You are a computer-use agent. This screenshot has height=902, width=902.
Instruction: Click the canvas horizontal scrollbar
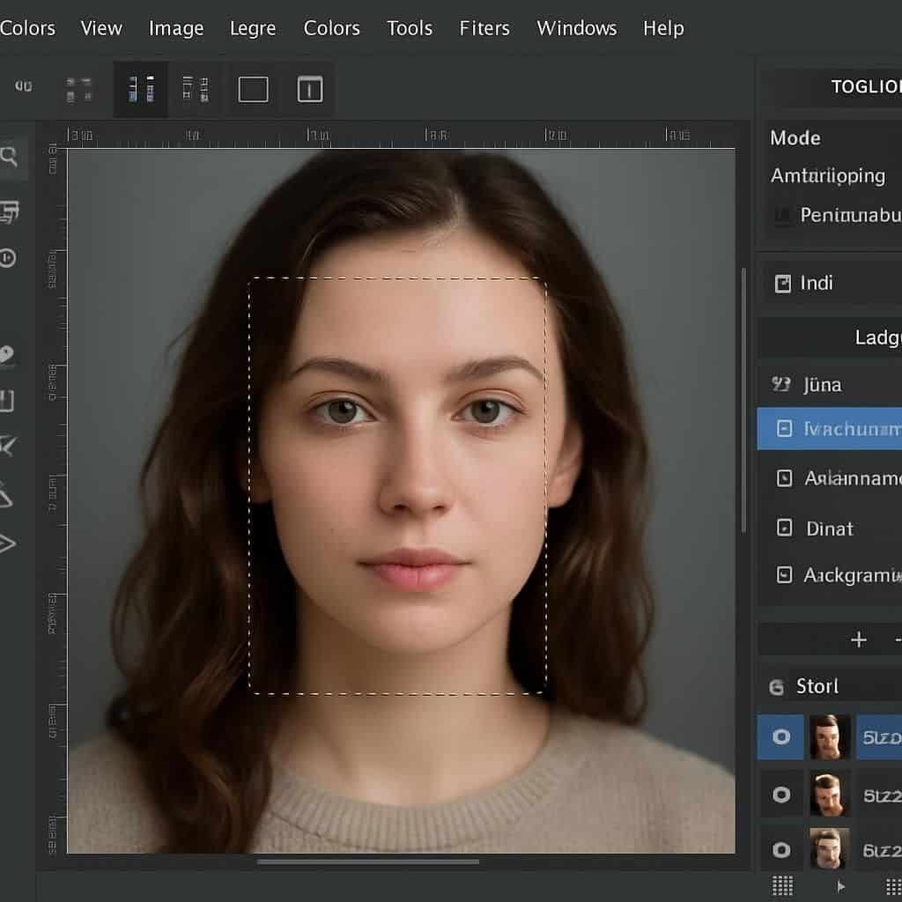(368, 861)
